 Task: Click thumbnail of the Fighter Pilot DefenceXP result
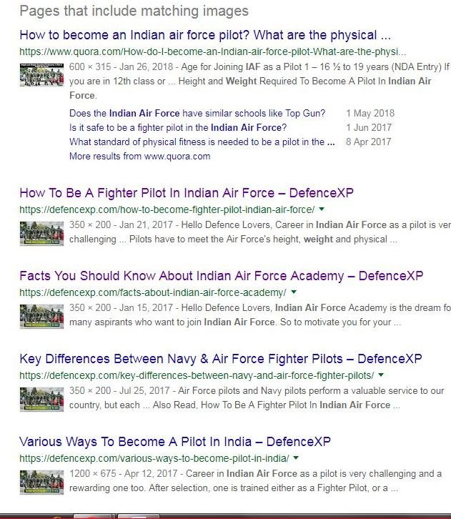click(41, 234)
